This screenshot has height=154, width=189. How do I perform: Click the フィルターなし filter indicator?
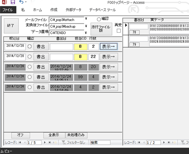coord(74,142)
